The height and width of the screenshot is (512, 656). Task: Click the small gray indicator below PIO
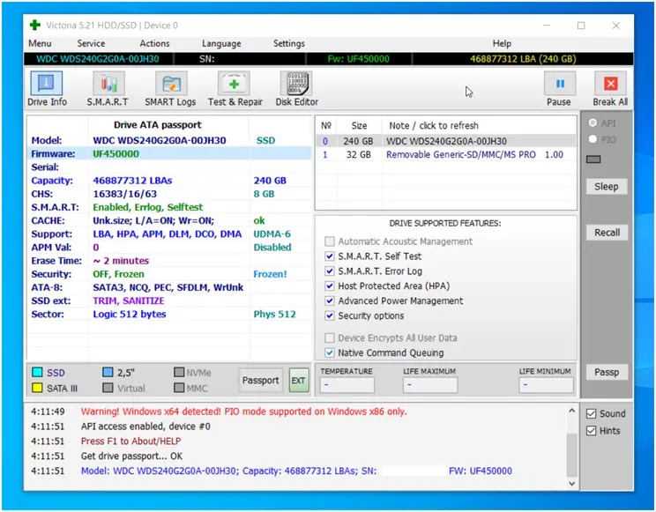(x=593, y=159)
